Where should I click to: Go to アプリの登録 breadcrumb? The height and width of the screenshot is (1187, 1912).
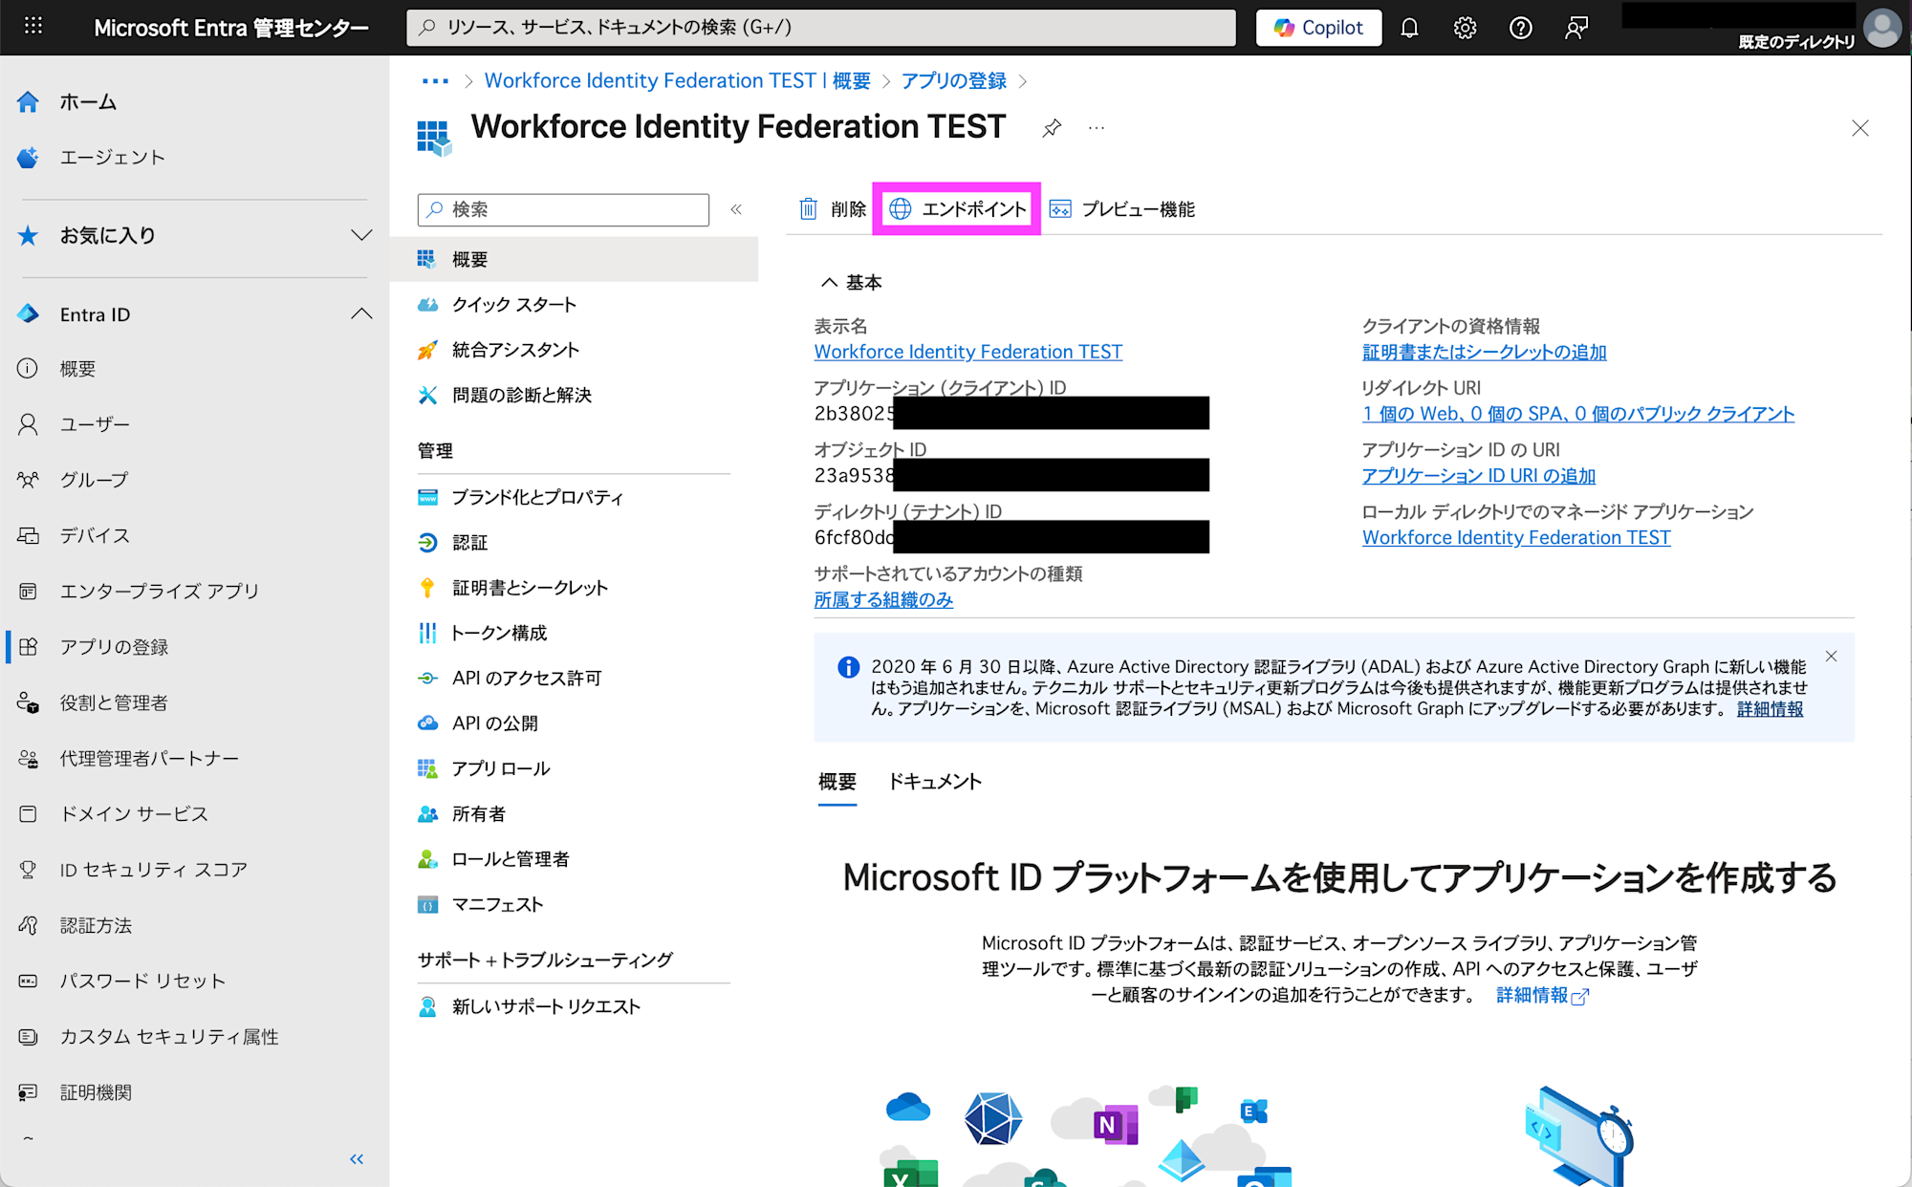(953, 81)
